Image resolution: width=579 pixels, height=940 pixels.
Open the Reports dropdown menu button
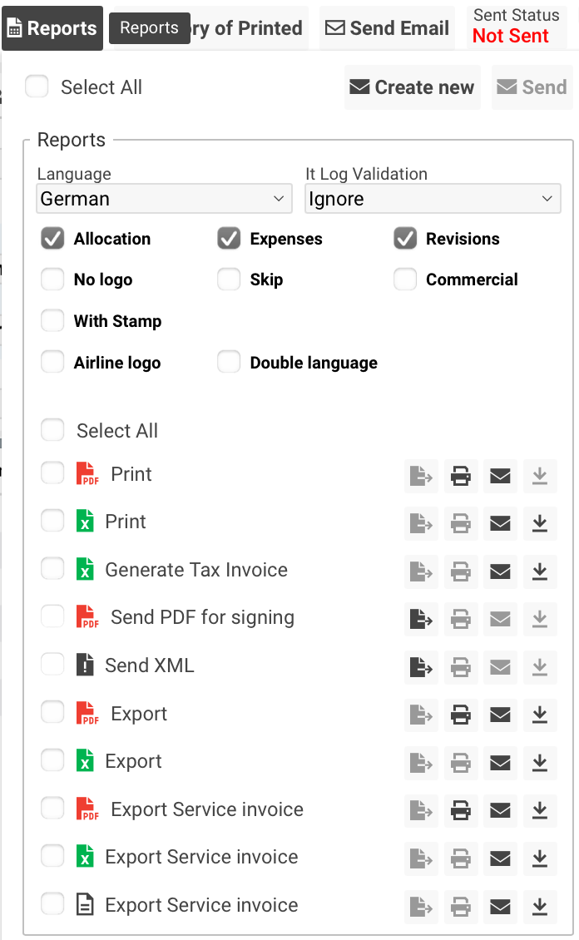52,28
